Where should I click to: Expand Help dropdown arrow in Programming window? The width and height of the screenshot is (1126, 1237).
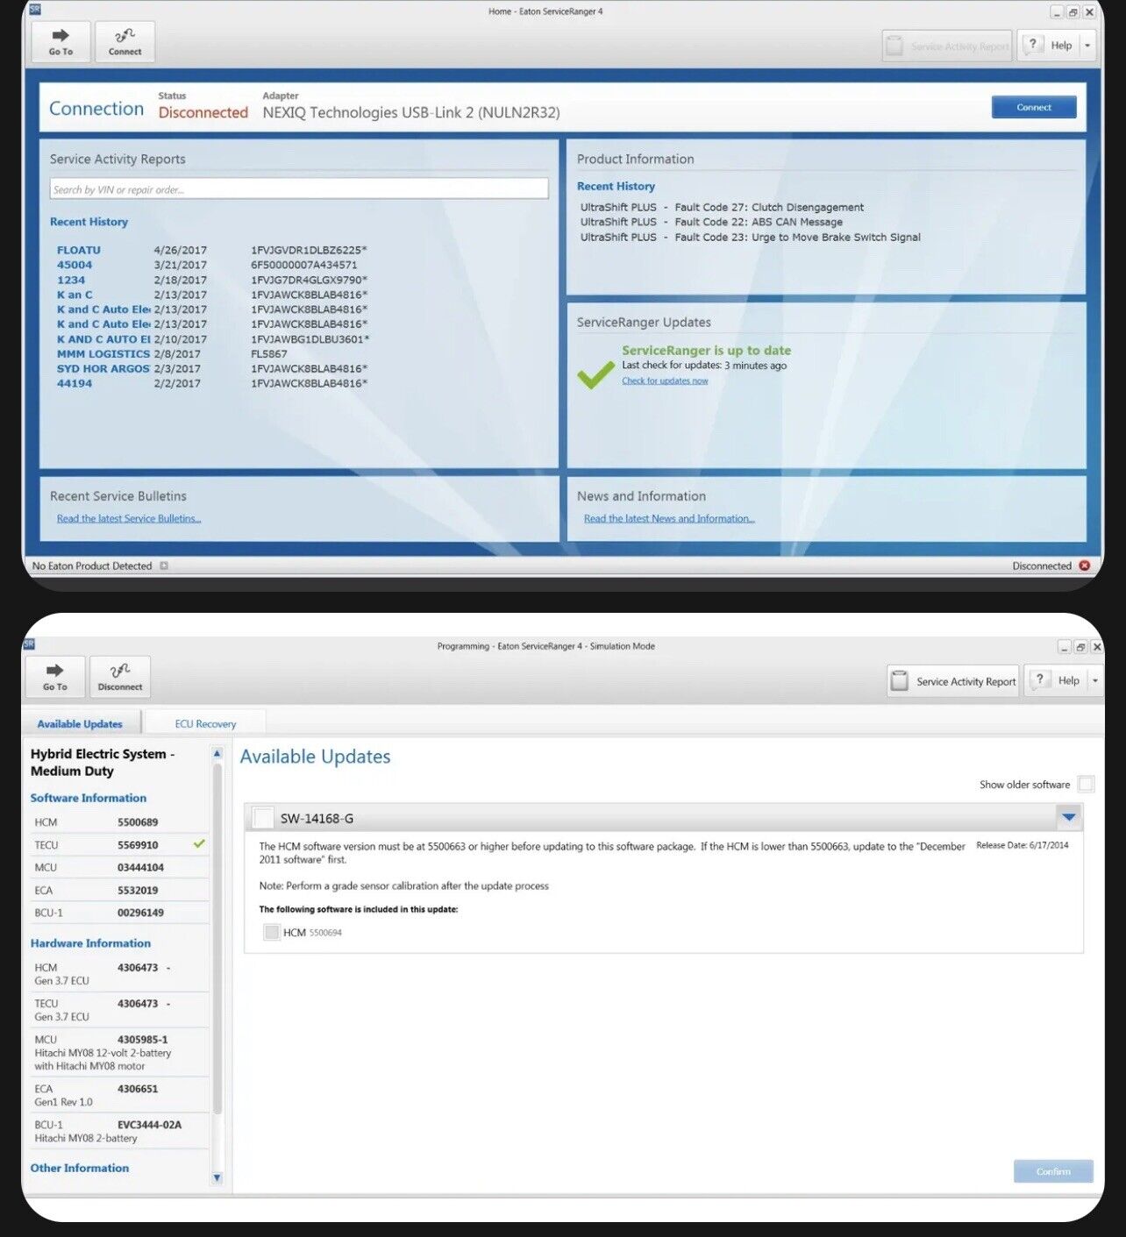1094,680
